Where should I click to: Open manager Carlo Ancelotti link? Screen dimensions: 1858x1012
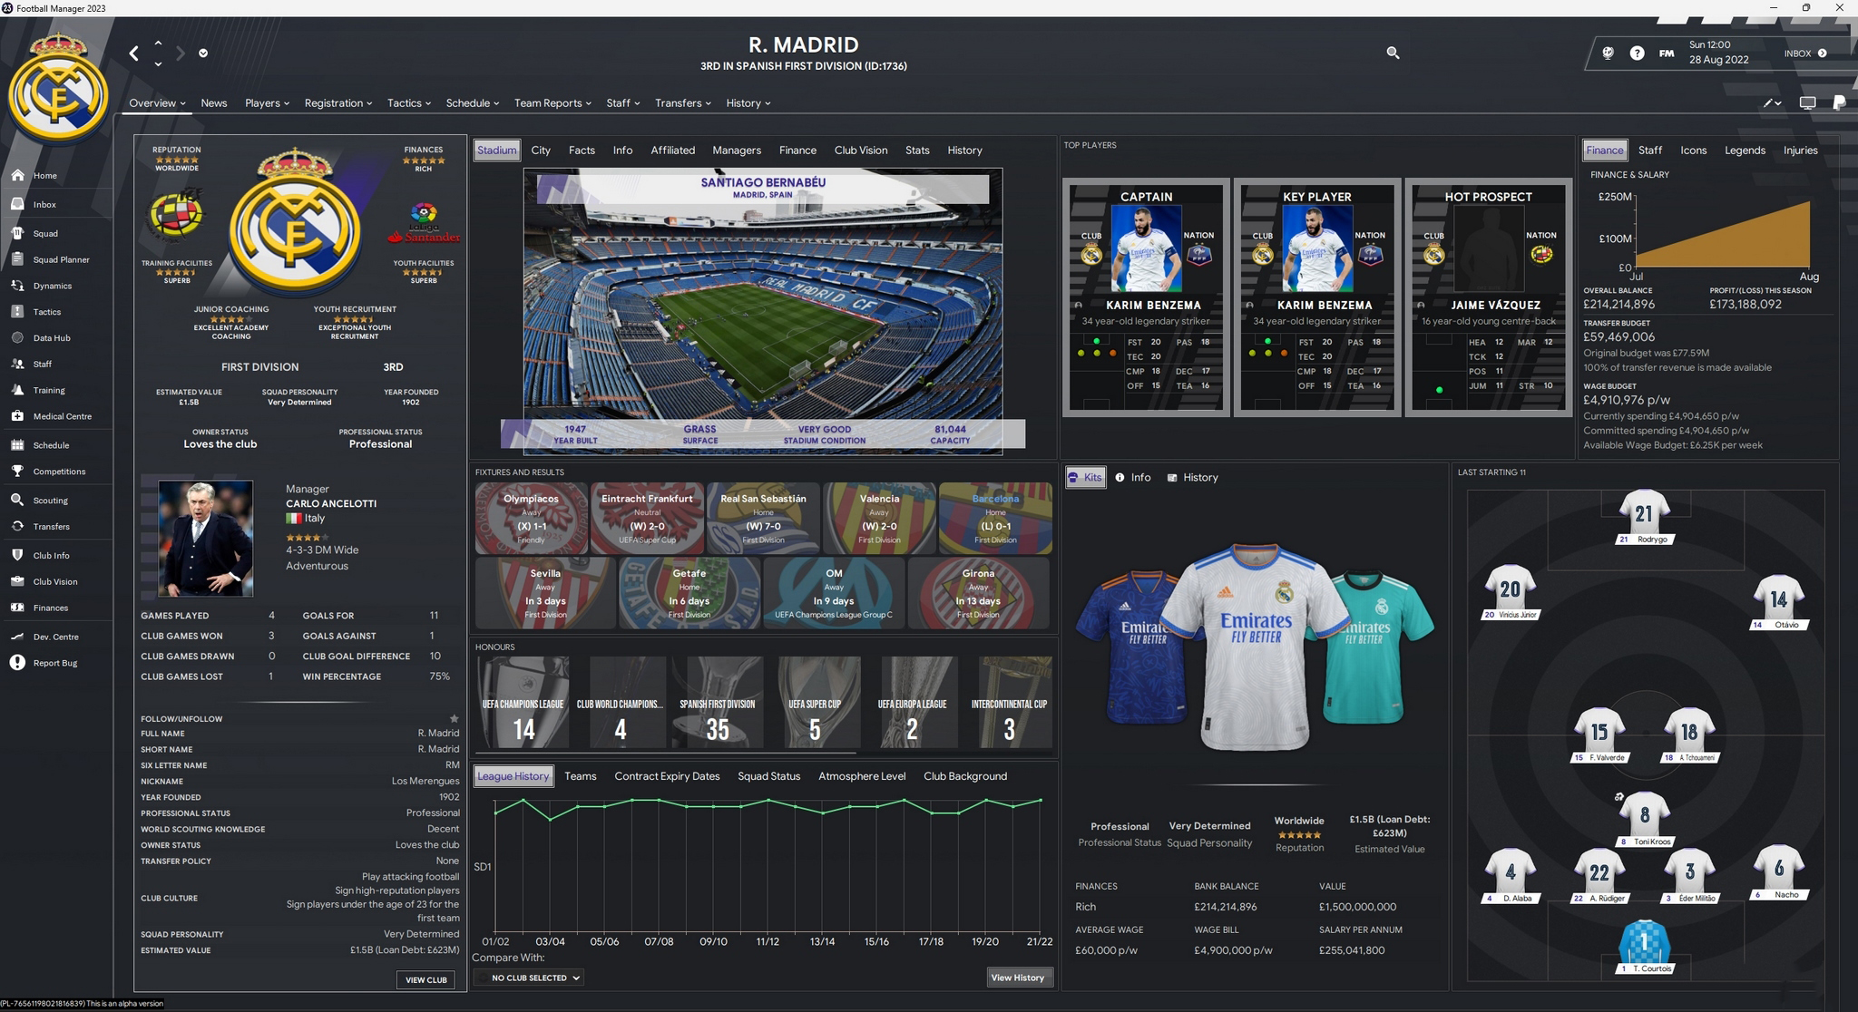click(x=331, y=503)
